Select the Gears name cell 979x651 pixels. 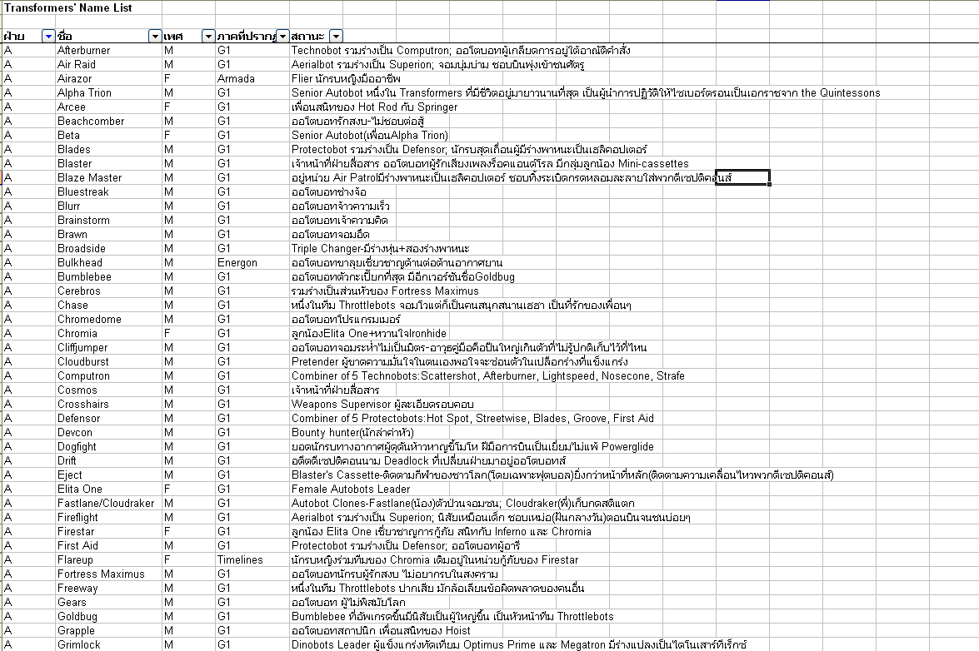point(108,603)
